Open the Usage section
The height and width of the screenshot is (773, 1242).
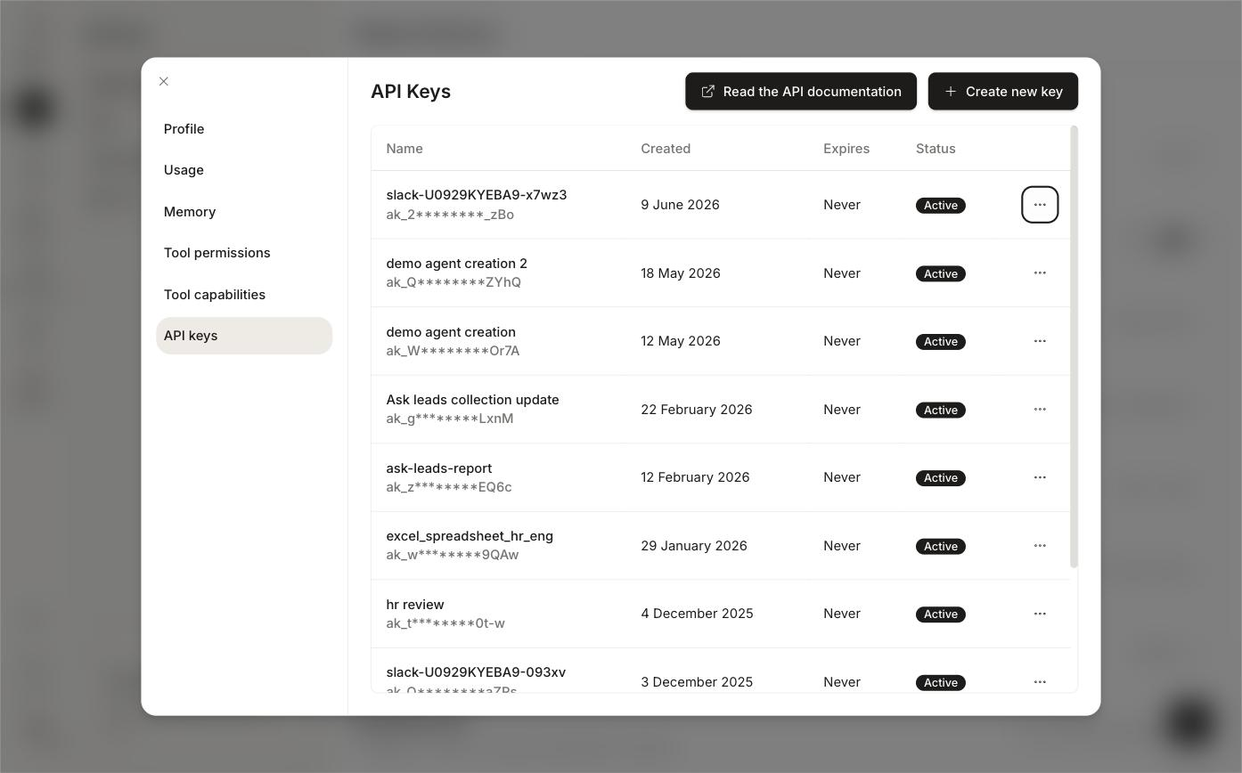244,170
